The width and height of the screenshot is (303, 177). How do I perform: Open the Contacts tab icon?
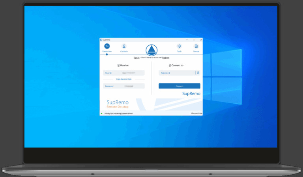124,47
